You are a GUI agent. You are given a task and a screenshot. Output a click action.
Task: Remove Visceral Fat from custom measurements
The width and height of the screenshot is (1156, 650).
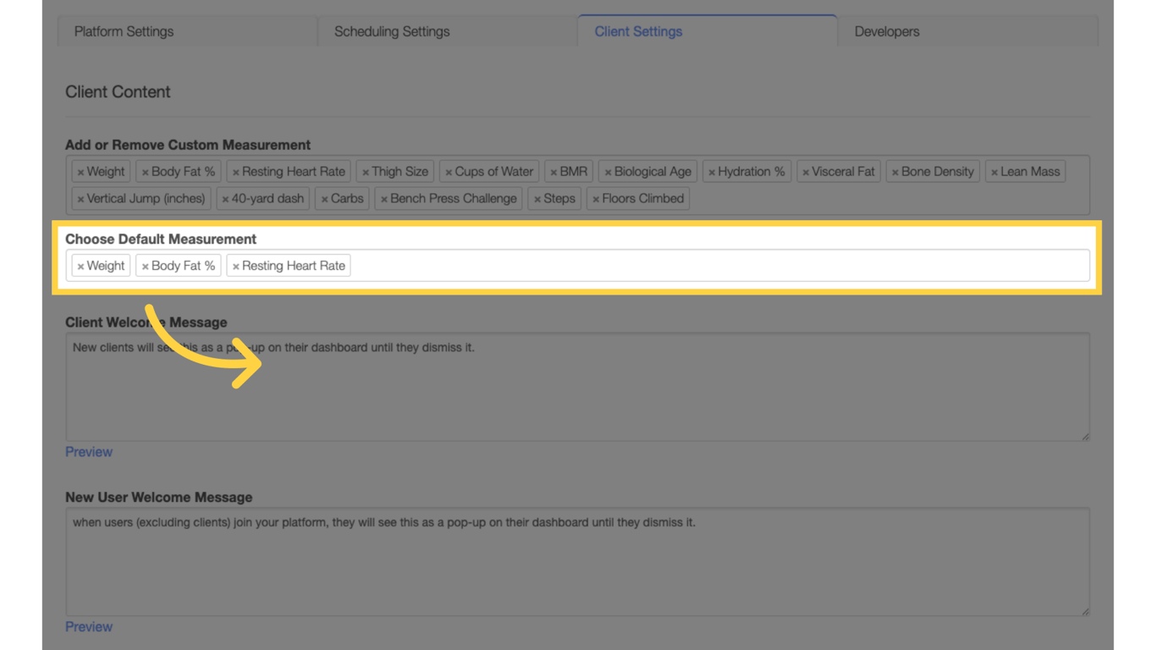806,173
